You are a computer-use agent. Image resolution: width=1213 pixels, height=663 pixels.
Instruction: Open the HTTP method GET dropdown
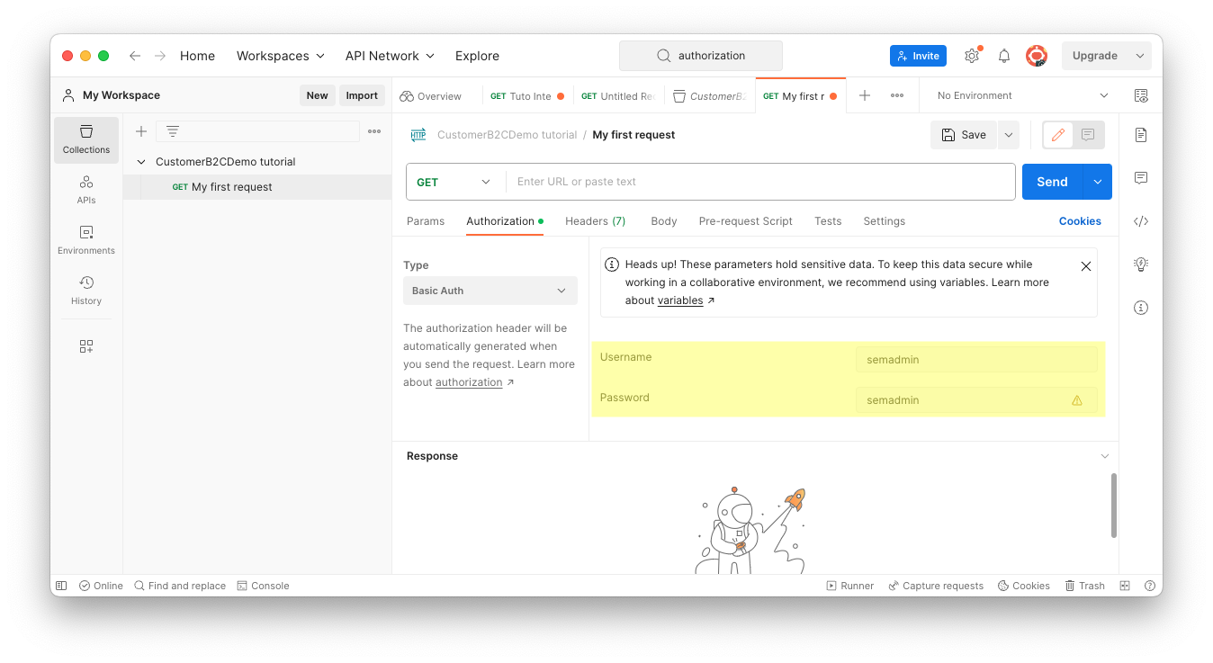pyautogui.click(x=455, y=182)
